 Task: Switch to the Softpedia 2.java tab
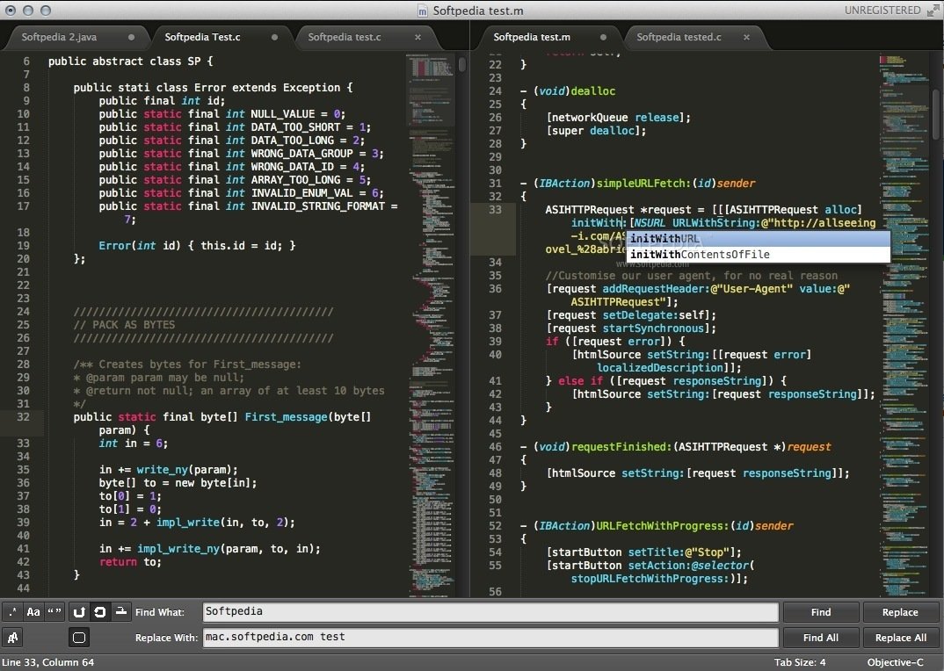(59, 37)
